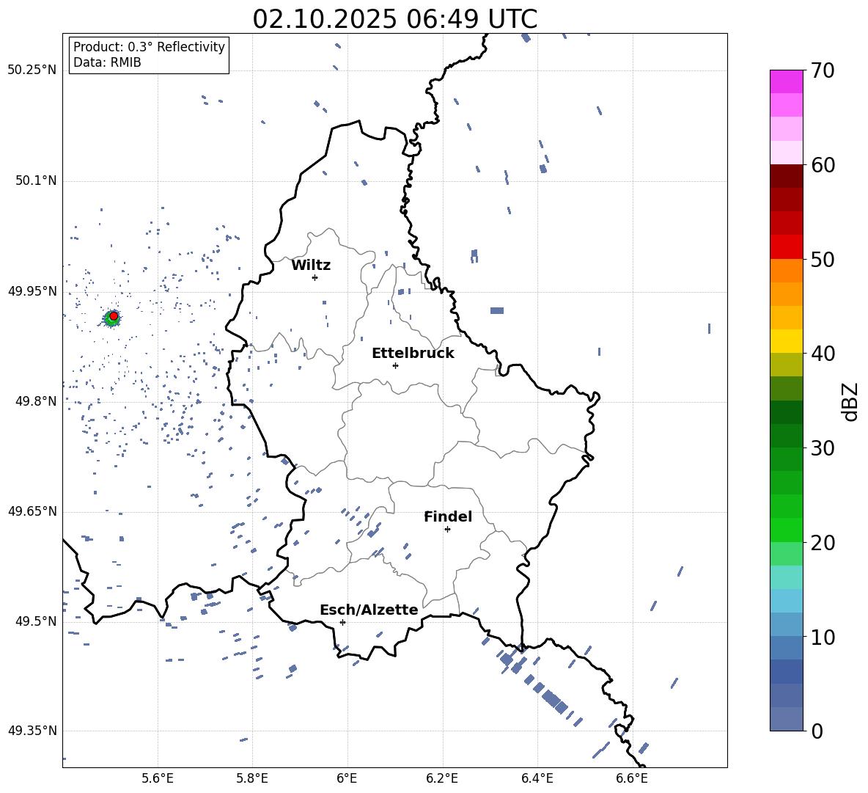The image size is (868, 793).
Task: Click the Esch/Alzette station cross marker
Action: click(x=342, y=622)
